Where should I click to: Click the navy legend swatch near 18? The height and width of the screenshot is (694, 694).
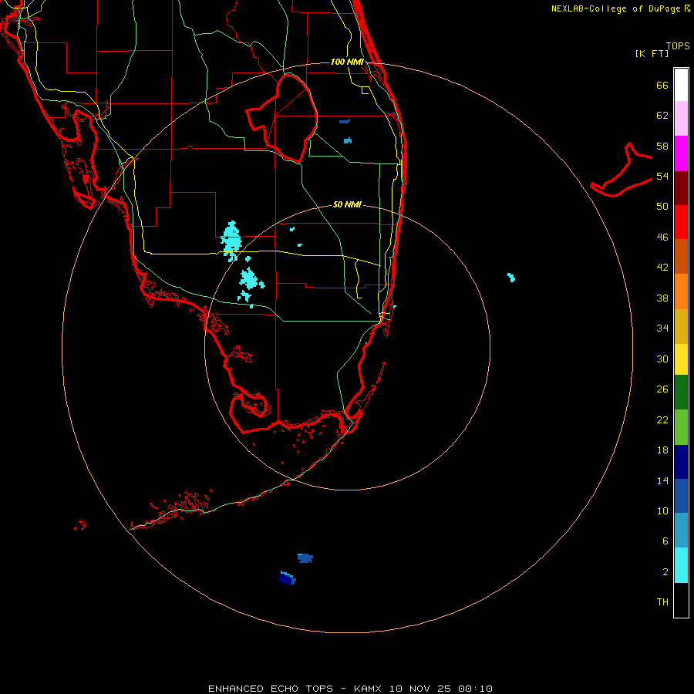(681, 462)
